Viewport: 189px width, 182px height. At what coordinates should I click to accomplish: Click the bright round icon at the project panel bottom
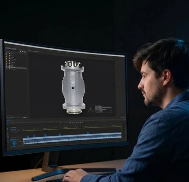pyautogui.click(x=25, y=117)
